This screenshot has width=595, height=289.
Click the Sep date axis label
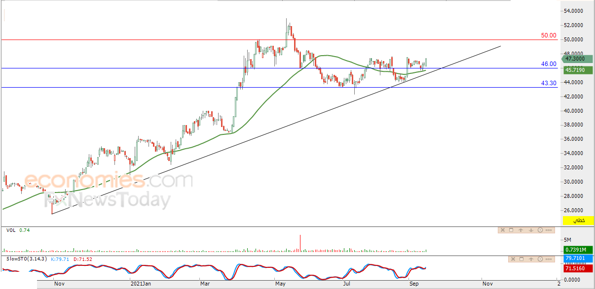(x=413, y=284)
